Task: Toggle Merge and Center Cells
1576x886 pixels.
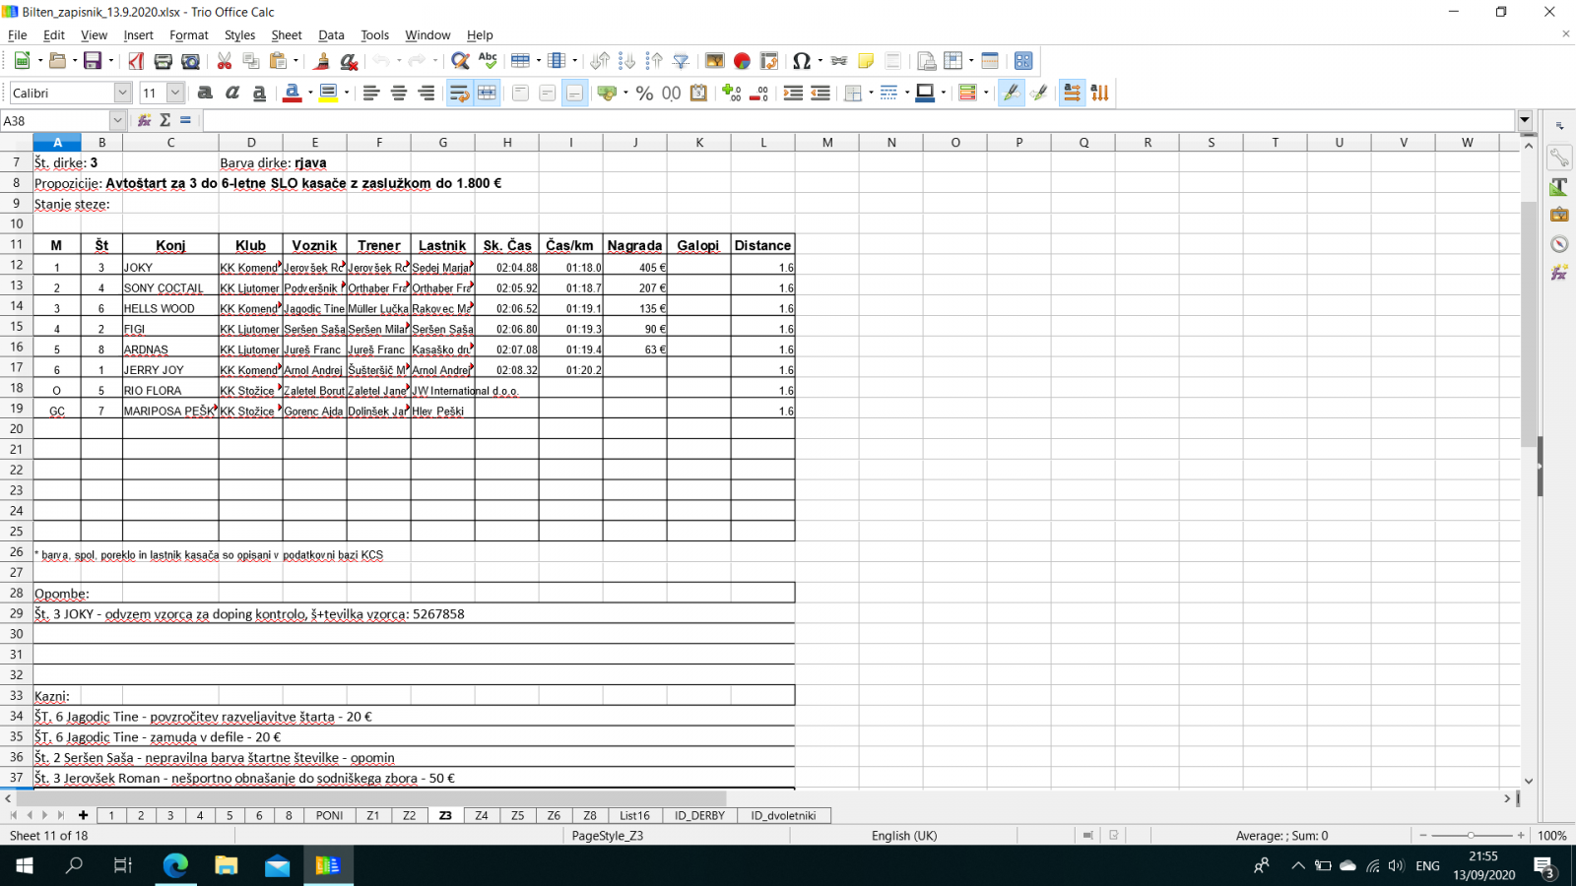Action: tap(487, 93)
